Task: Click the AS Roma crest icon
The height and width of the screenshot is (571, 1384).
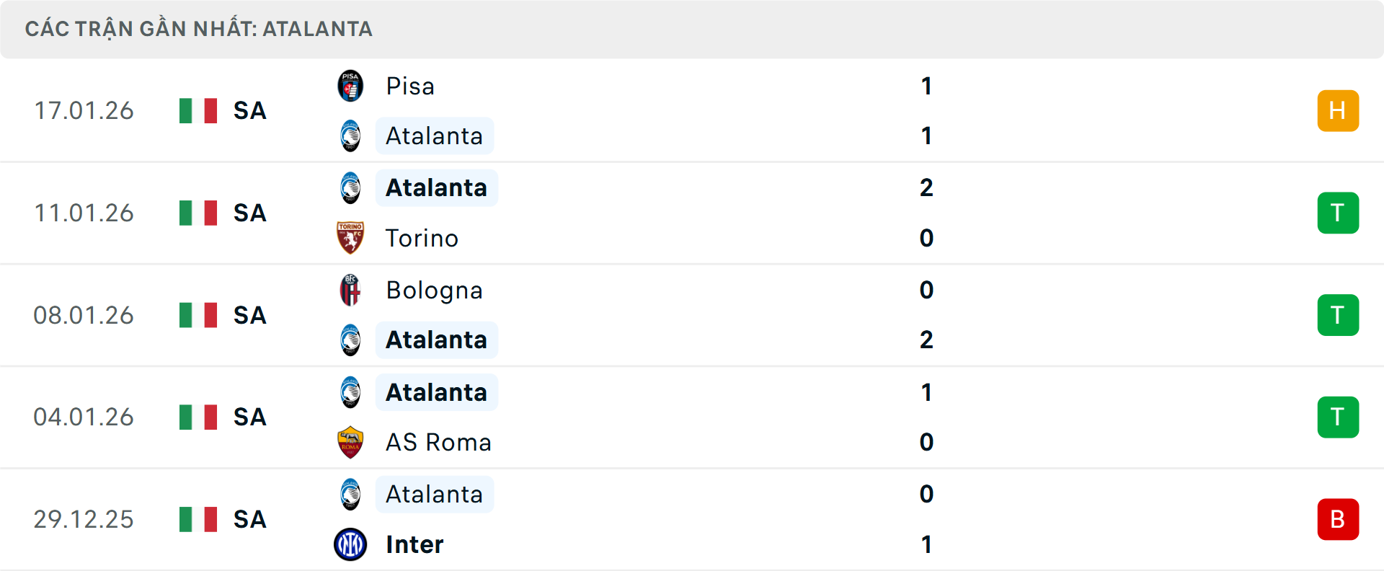Action: pos(350,442)
